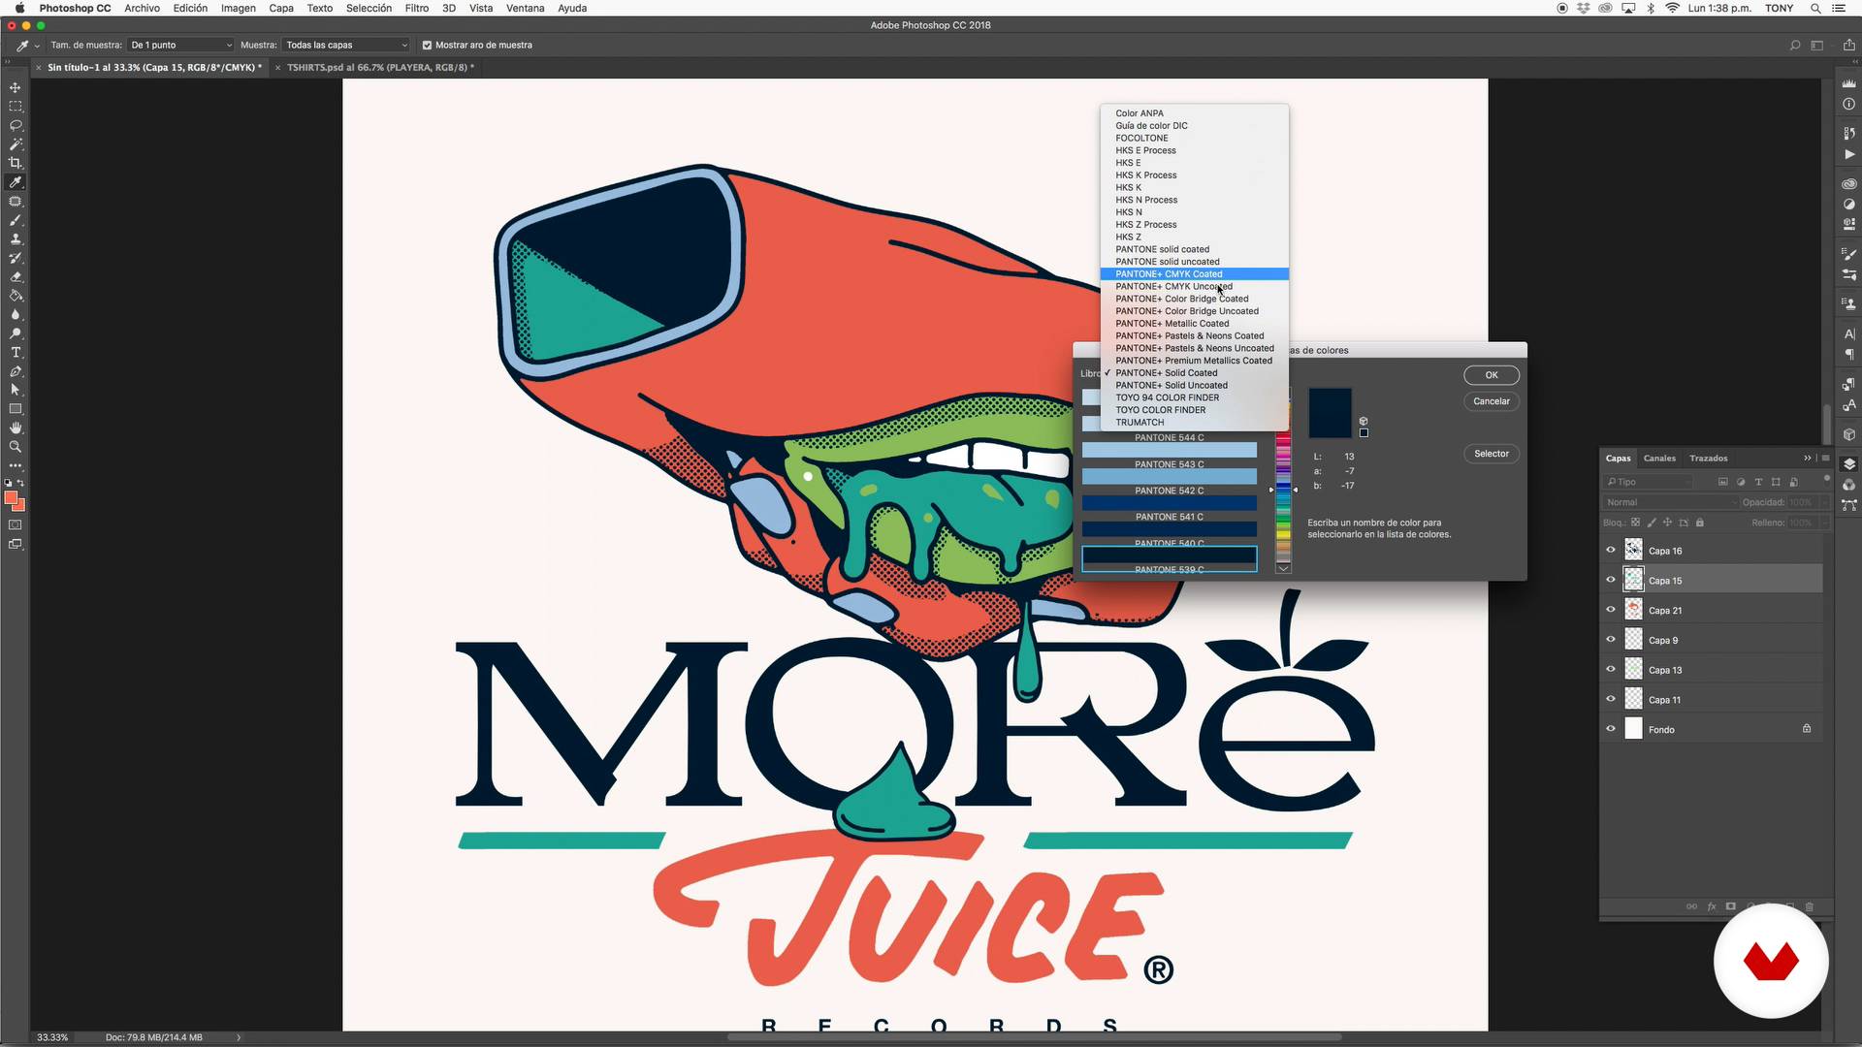Open macOS Spotlight search icon
Screen dimensions: 1862x1047
point(1814,8)
